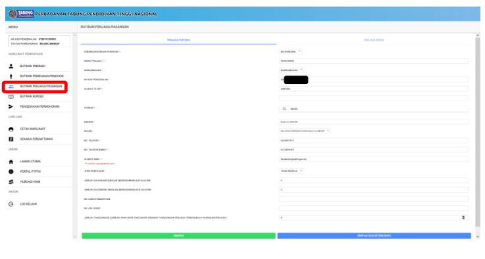Select Butiran Penjaga/Pasangan in sidebar
Screen dimensions: 485x259
point(41,87)
